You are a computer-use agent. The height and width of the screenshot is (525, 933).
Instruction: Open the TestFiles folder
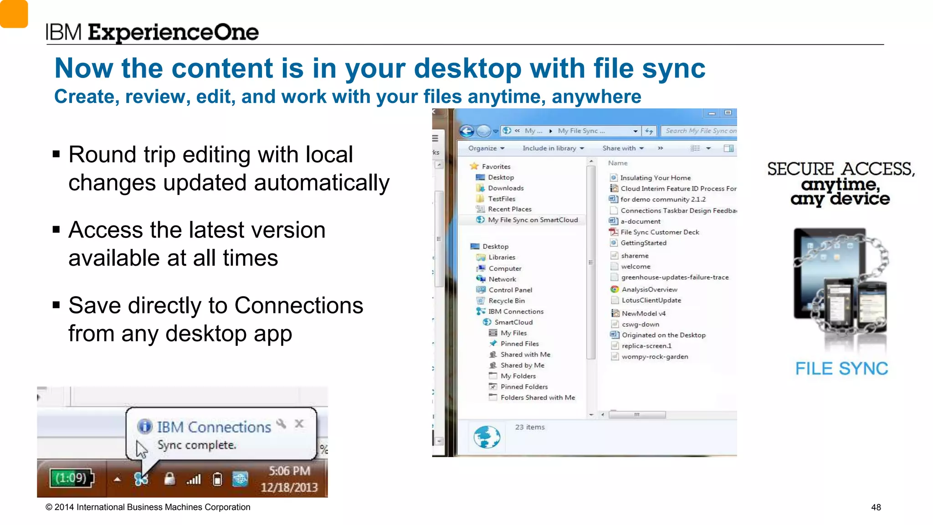(496, 199)
